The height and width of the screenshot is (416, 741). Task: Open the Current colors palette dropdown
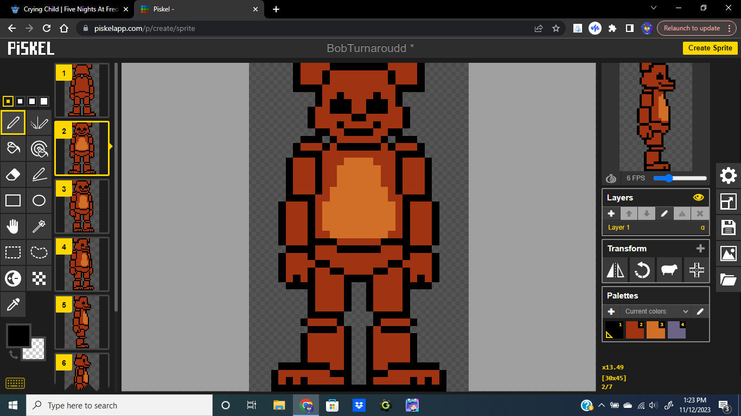656,311
